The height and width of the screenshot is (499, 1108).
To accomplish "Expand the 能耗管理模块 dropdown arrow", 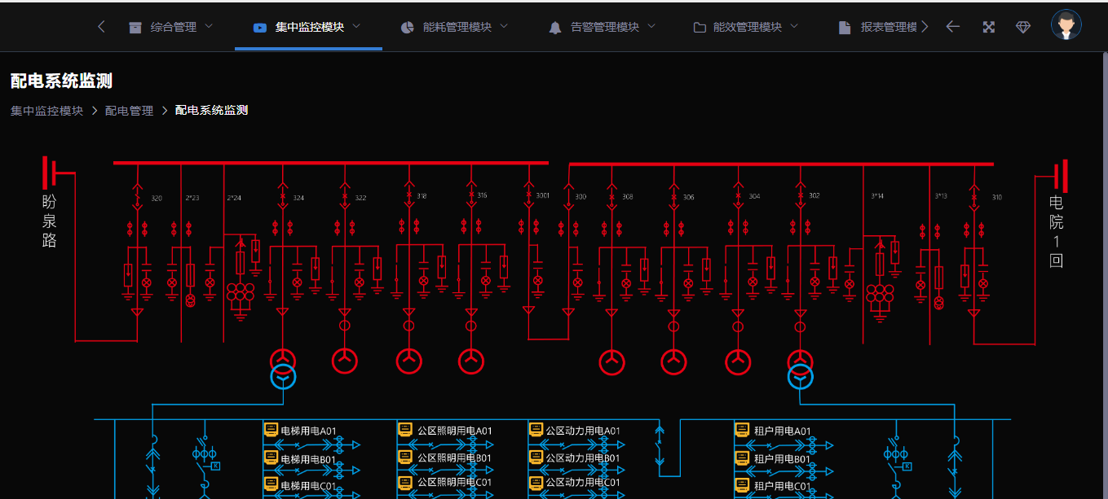I will pos(504,26).
